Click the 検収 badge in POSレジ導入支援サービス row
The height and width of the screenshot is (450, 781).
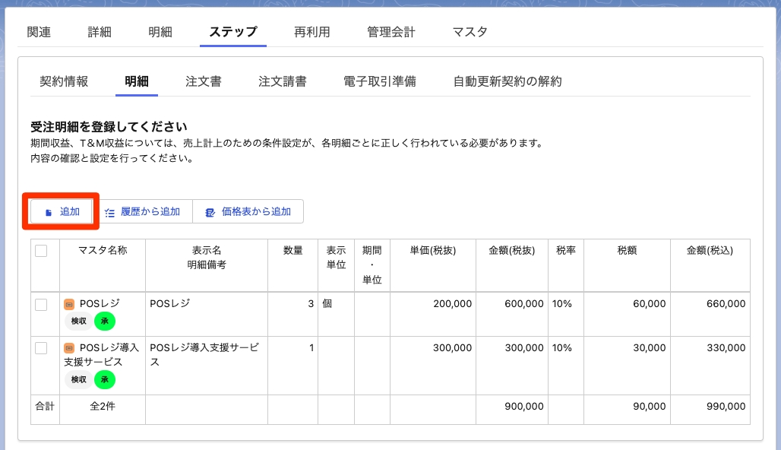coord(79,380)
